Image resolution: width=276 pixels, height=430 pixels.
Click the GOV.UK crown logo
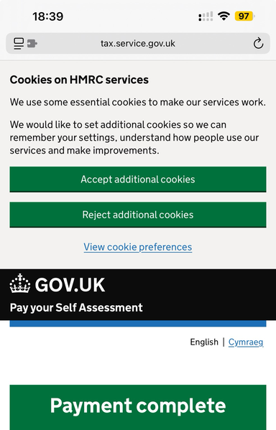[x=20, y=284]
